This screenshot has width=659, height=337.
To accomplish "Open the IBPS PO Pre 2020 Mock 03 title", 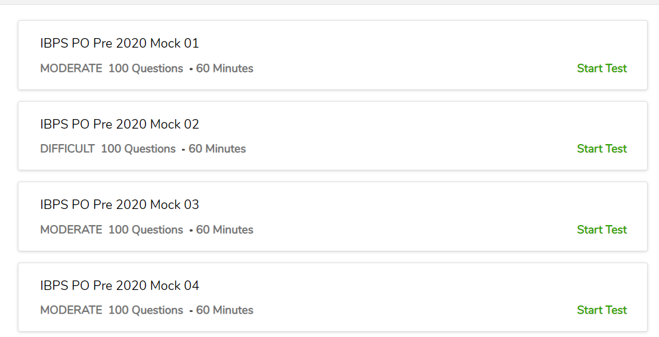I will point(119,205).
